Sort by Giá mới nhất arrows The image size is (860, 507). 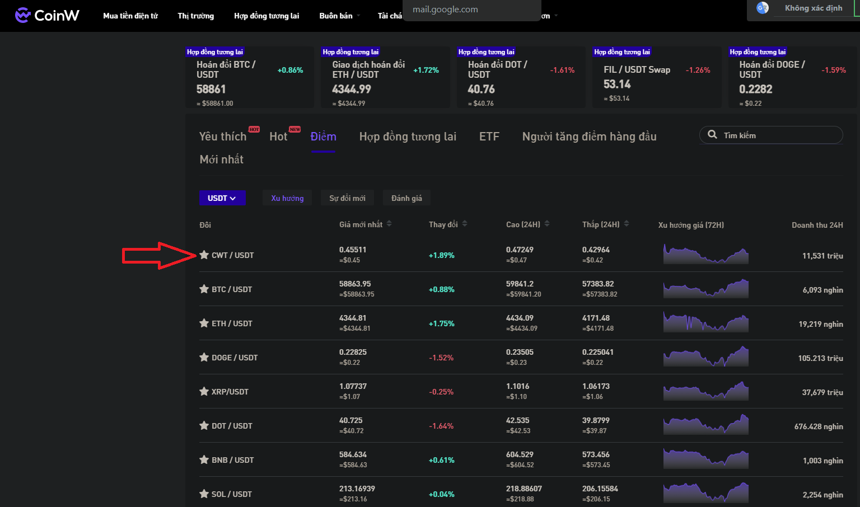389,224
